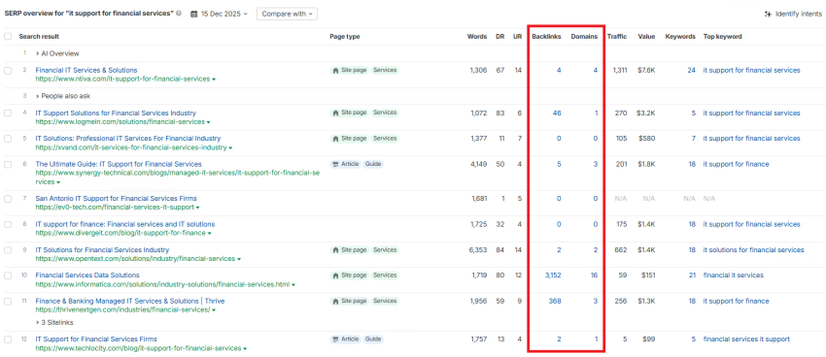
Task: Check the box for The Ultimate Guide result
Action: (8, 165)
